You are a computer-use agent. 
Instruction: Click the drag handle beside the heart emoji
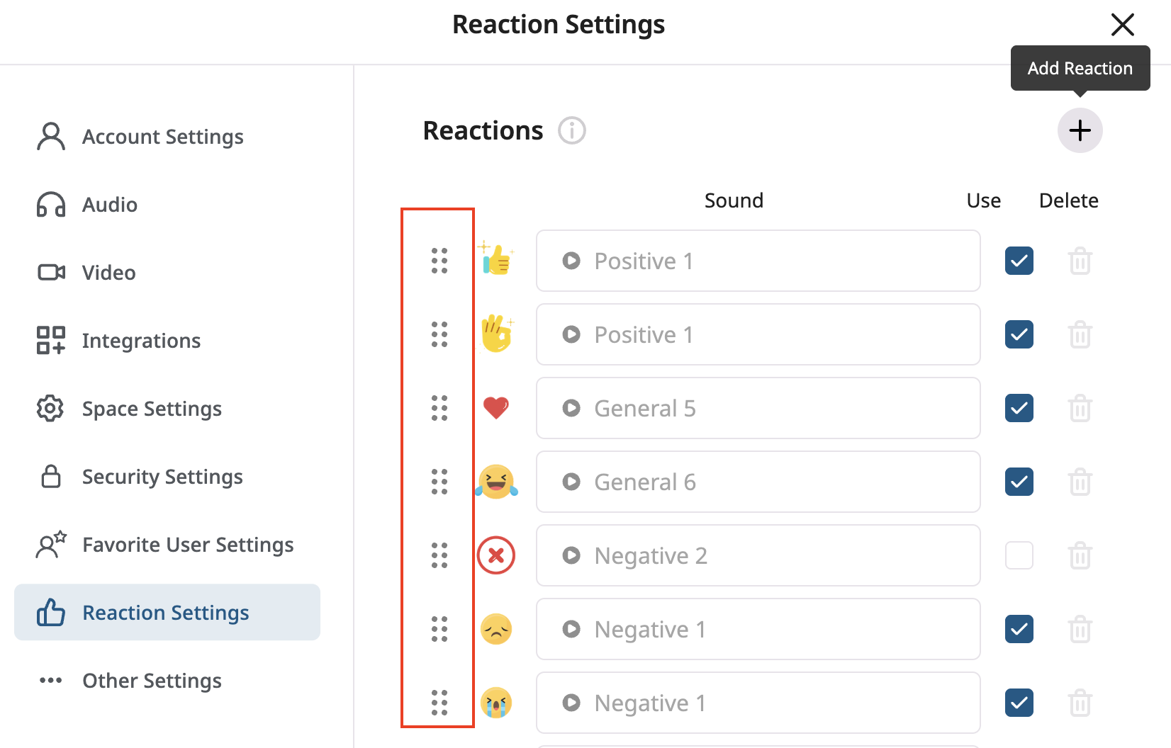tap(438, 408)
